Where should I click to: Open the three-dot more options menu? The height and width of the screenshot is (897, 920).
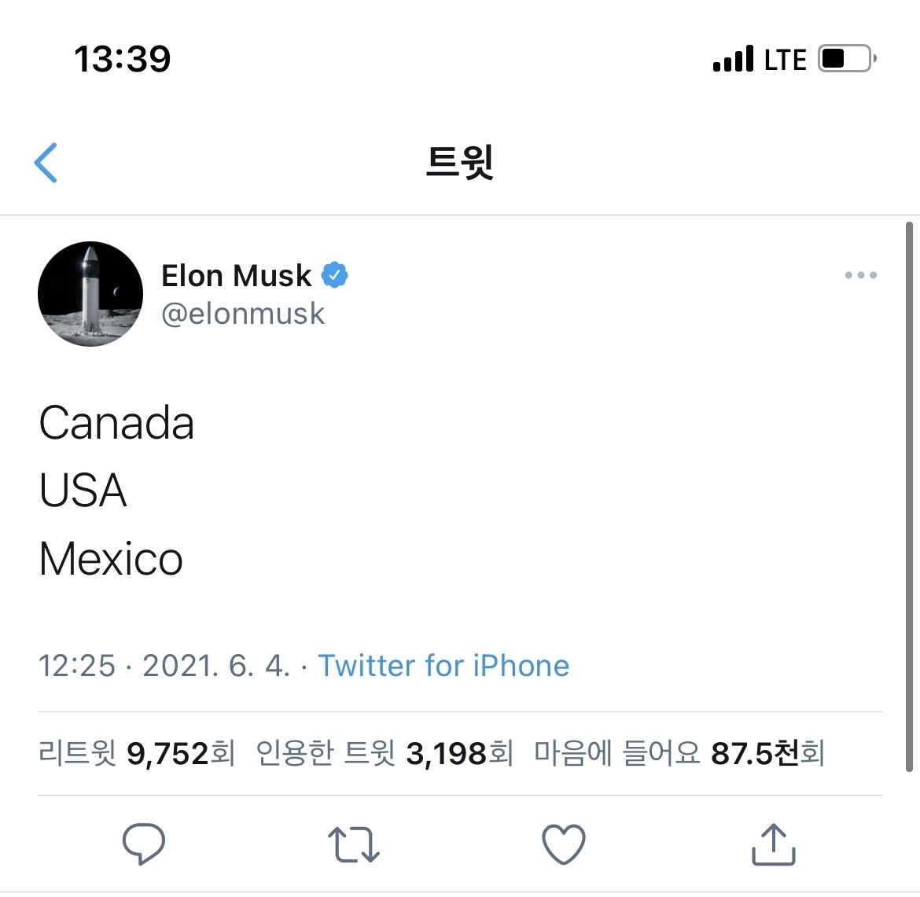[x=860, y=275]
